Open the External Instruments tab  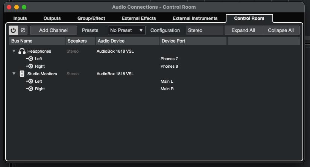point(195,18)
